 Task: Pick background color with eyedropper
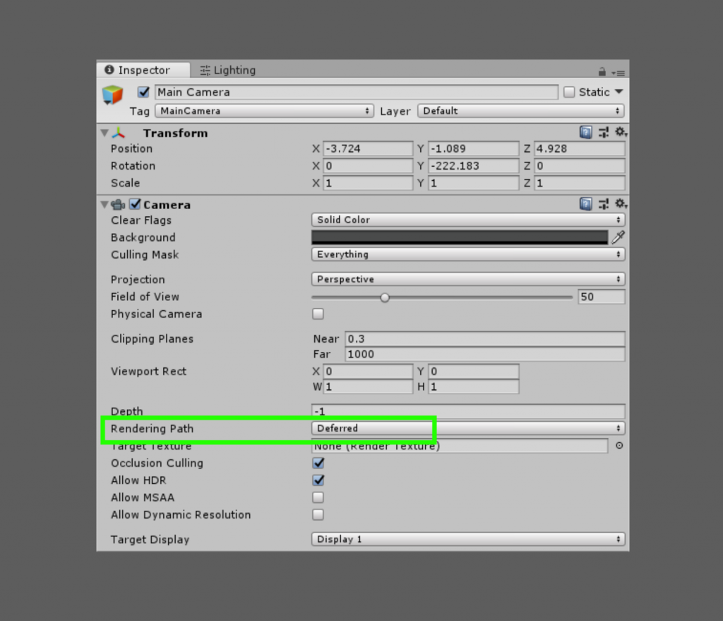(x=618, y=237)
